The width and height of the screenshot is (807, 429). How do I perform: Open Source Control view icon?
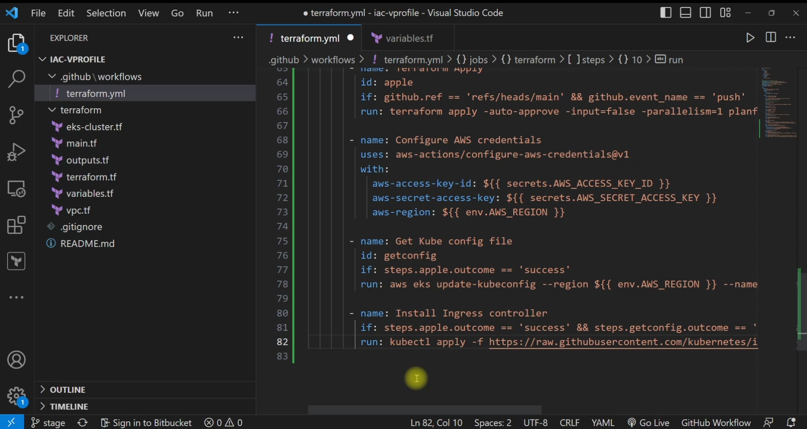point(17,115)
